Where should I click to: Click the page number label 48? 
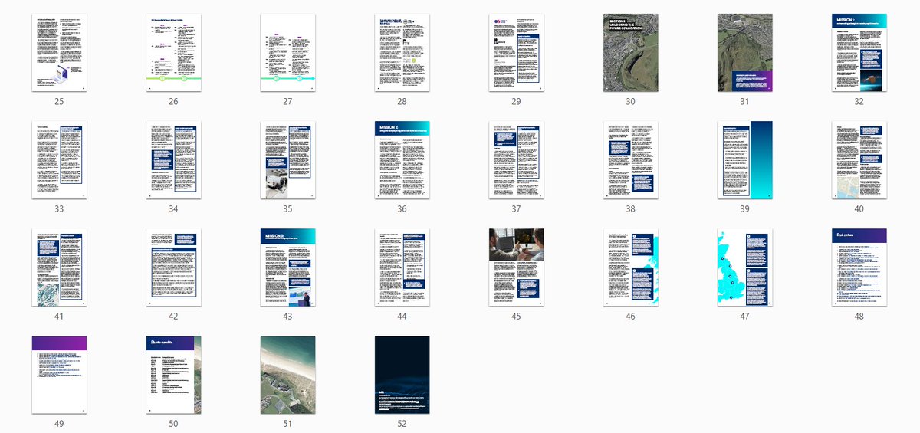coord(859,316)
